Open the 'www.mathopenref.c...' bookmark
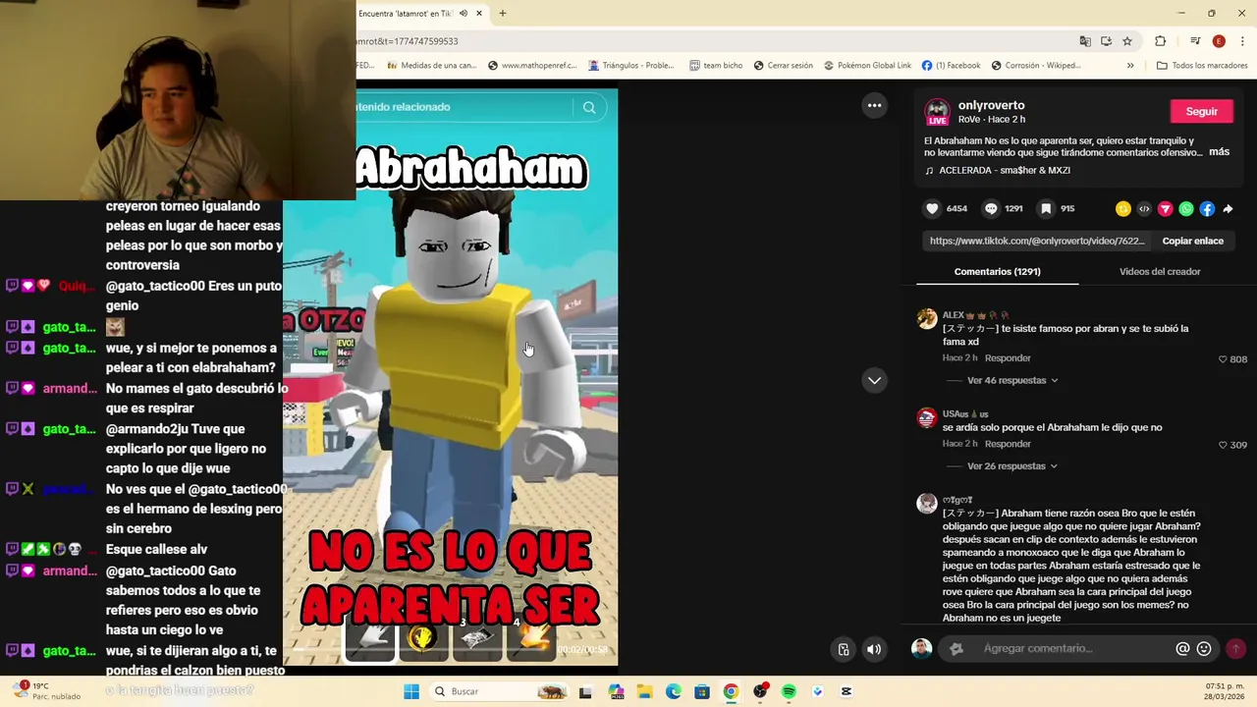1257x707 pixels. coord(530,66)
